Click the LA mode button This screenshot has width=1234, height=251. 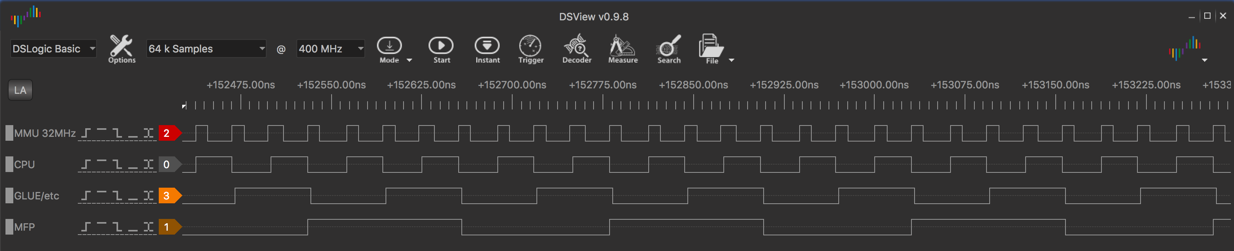[20, 91]
